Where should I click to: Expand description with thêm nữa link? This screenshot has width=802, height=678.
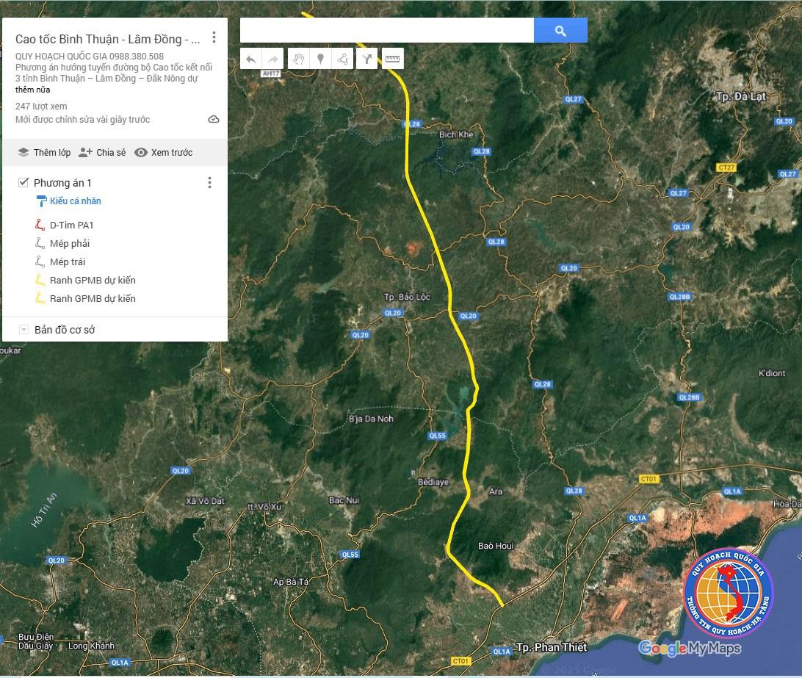33,90
